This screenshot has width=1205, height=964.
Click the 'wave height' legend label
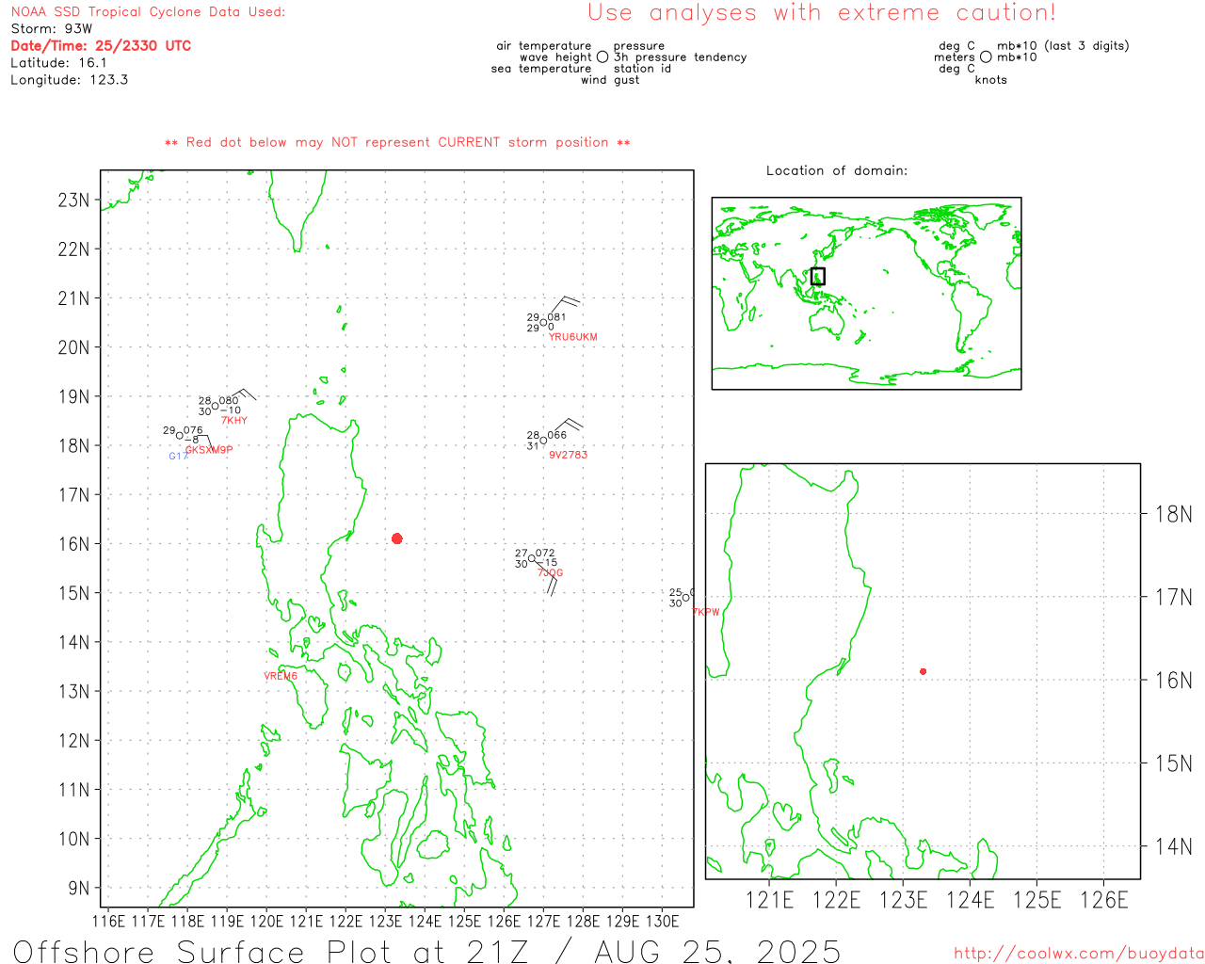coord(555,57)
